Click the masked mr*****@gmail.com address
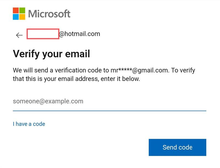The height and width of the screenshot is (168, 220). 139,70
